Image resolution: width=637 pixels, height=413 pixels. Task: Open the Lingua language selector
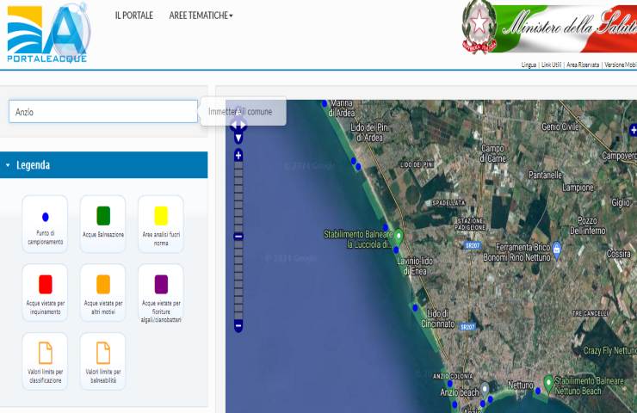pyautogui.click(x=529, y=65)
